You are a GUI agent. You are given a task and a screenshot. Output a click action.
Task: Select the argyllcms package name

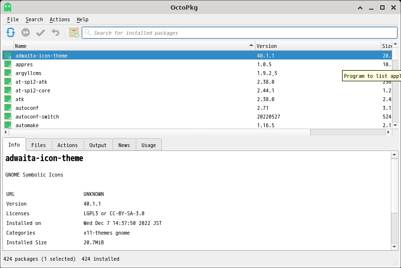point(29,73)
